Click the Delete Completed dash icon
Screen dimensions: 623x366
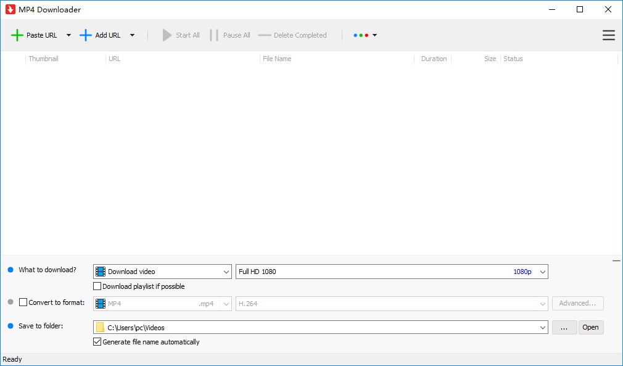pyautogui.click(x=264, y=35)
